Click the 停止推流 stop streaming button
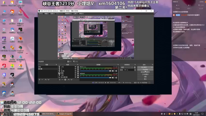Image resolution: width=206 pixels, height=116 pixels. [144, 67]
